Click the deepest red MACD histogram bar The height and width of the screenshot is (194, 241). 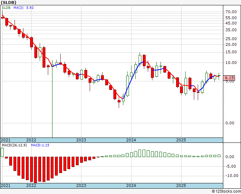35,170
